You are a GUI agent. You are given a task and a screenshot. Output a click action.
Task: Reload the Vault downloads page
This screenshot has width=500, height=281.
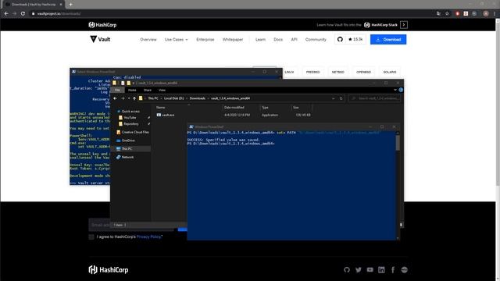coord(23,14)
